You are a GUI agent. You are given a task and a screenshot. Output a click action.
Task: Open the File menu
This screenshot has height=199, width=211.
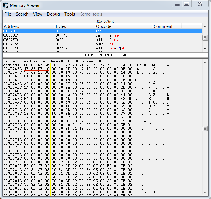pyautogui.click(x=8, y=14)
